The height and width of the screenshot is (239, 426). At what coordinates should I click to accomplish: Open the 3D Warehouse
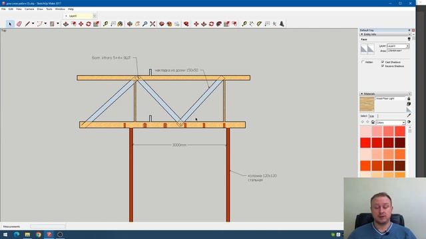point(162,24)
